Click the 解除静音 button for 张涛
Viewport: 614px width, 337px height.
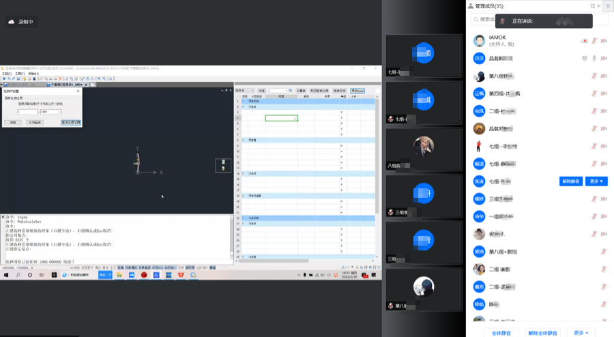point(571,181)
